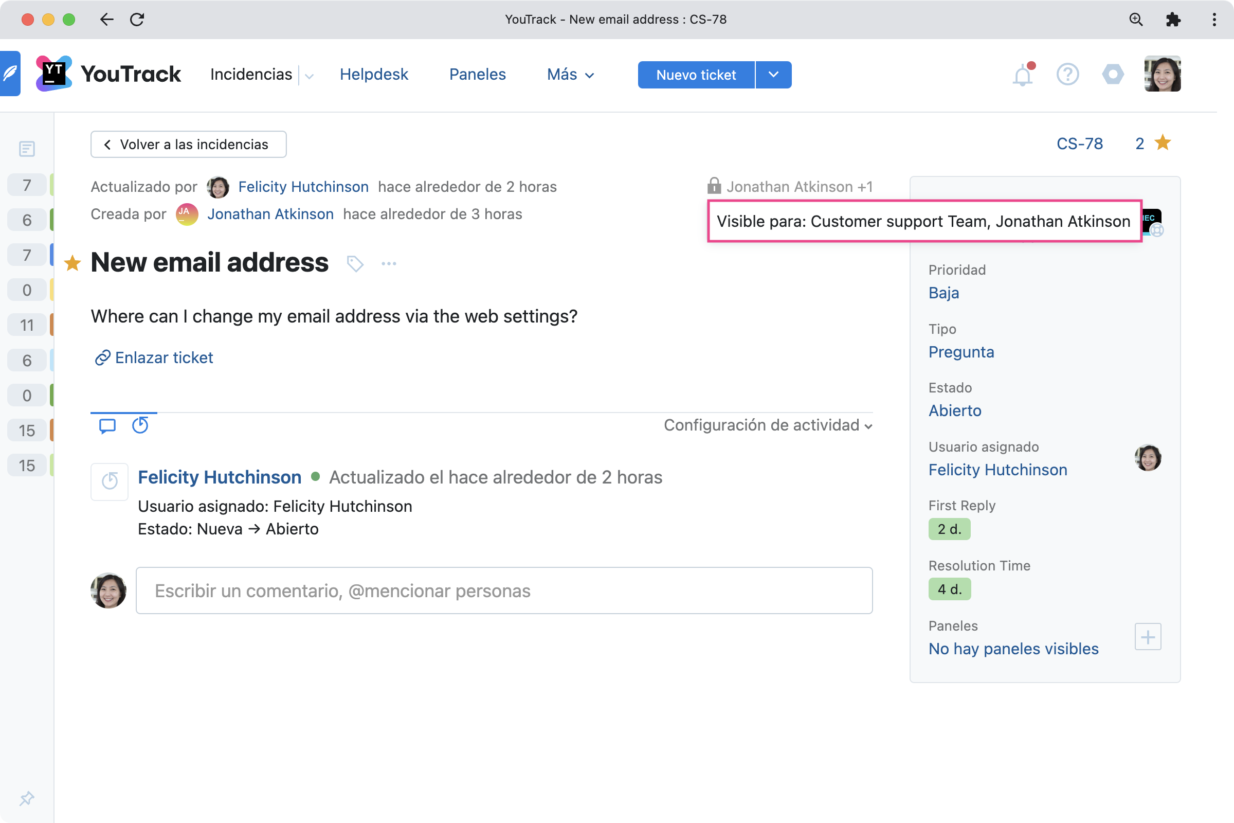This screenshot has height=823, width=1234.
Task: Open the help question mark menu
Action: pyautogui.click(x=1068, y=75)
